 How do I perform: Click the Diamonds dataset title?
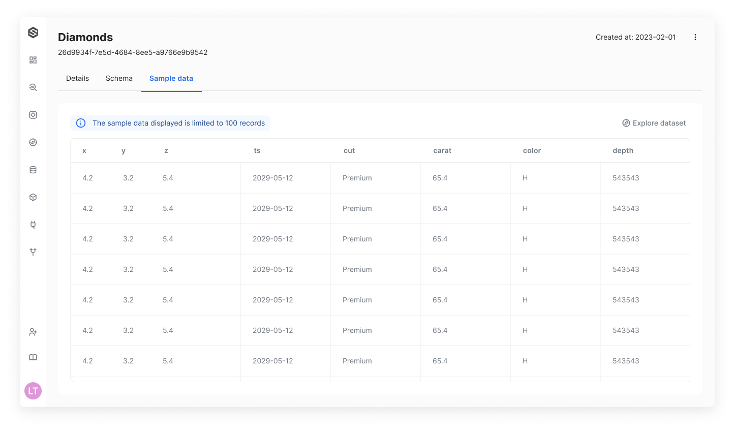click(85, 37)
